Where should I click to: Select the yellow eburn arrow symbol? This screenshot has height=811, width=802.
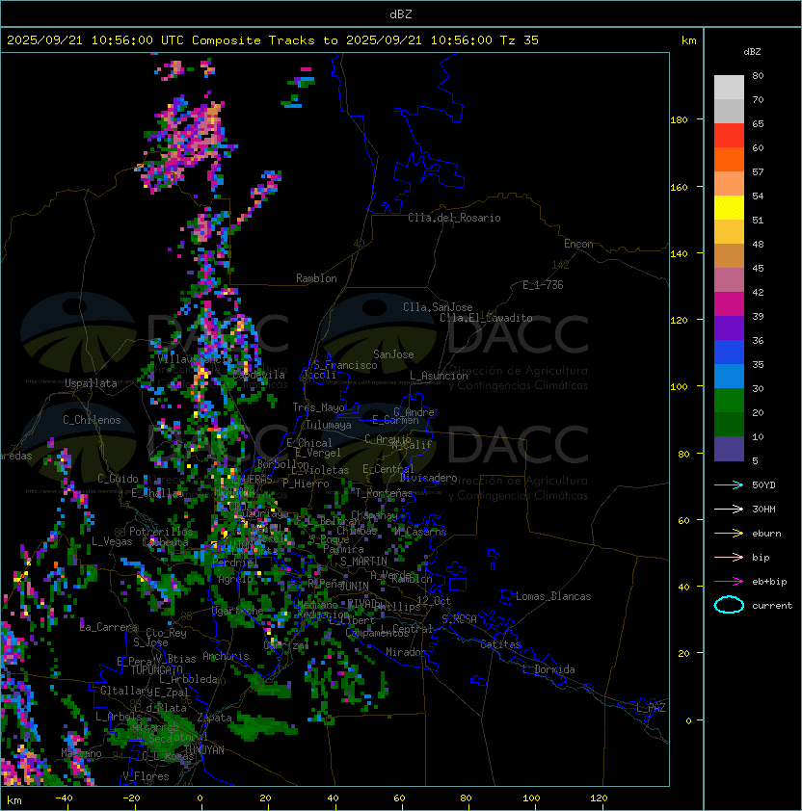pyautogui.click(x=729, y=533)
